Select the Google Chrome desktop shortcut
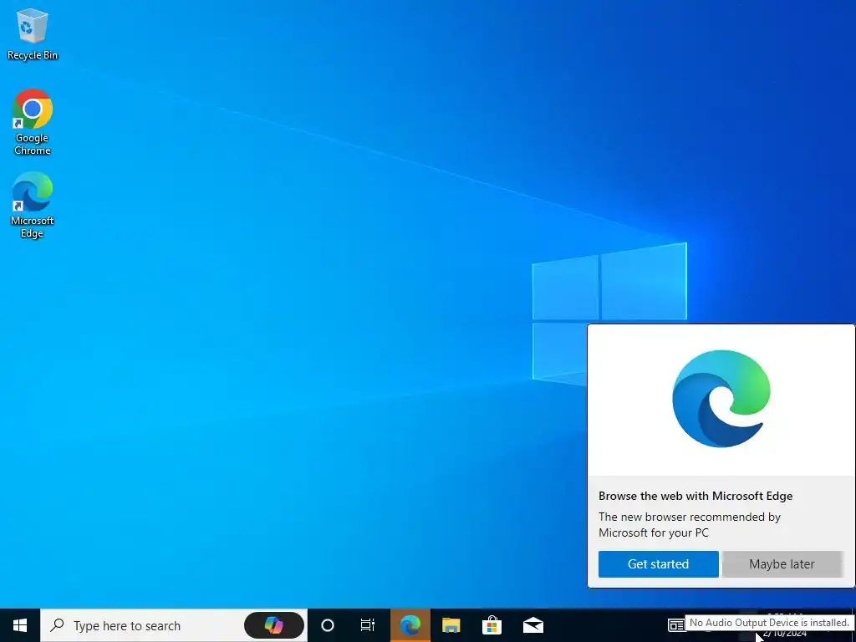856x642 pixels. (x=33, y=122)
